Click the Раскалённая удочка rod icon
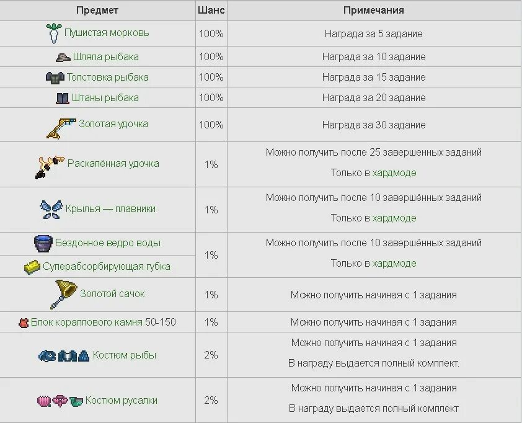 50,167
